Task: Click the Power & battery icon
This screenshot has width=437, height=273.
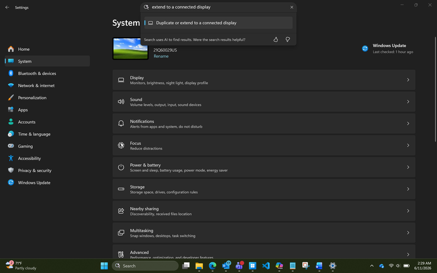Action: point(121,167)
